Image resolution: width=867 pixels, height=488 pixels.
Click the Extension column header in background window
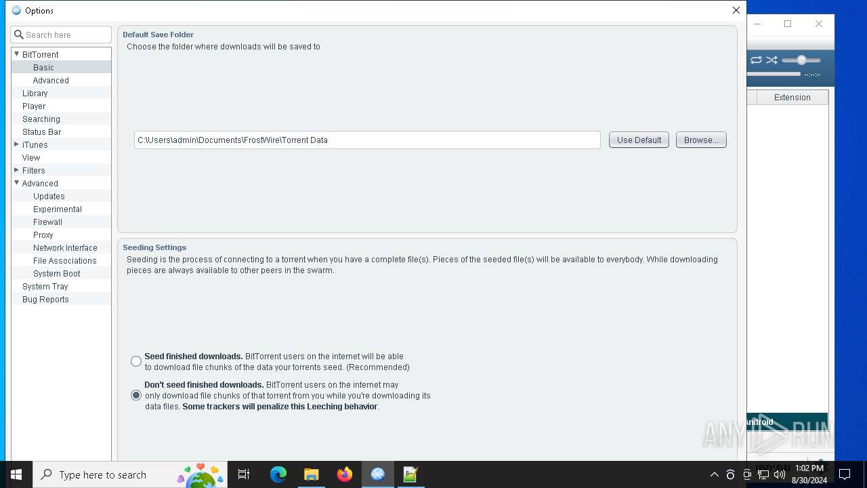792,97
